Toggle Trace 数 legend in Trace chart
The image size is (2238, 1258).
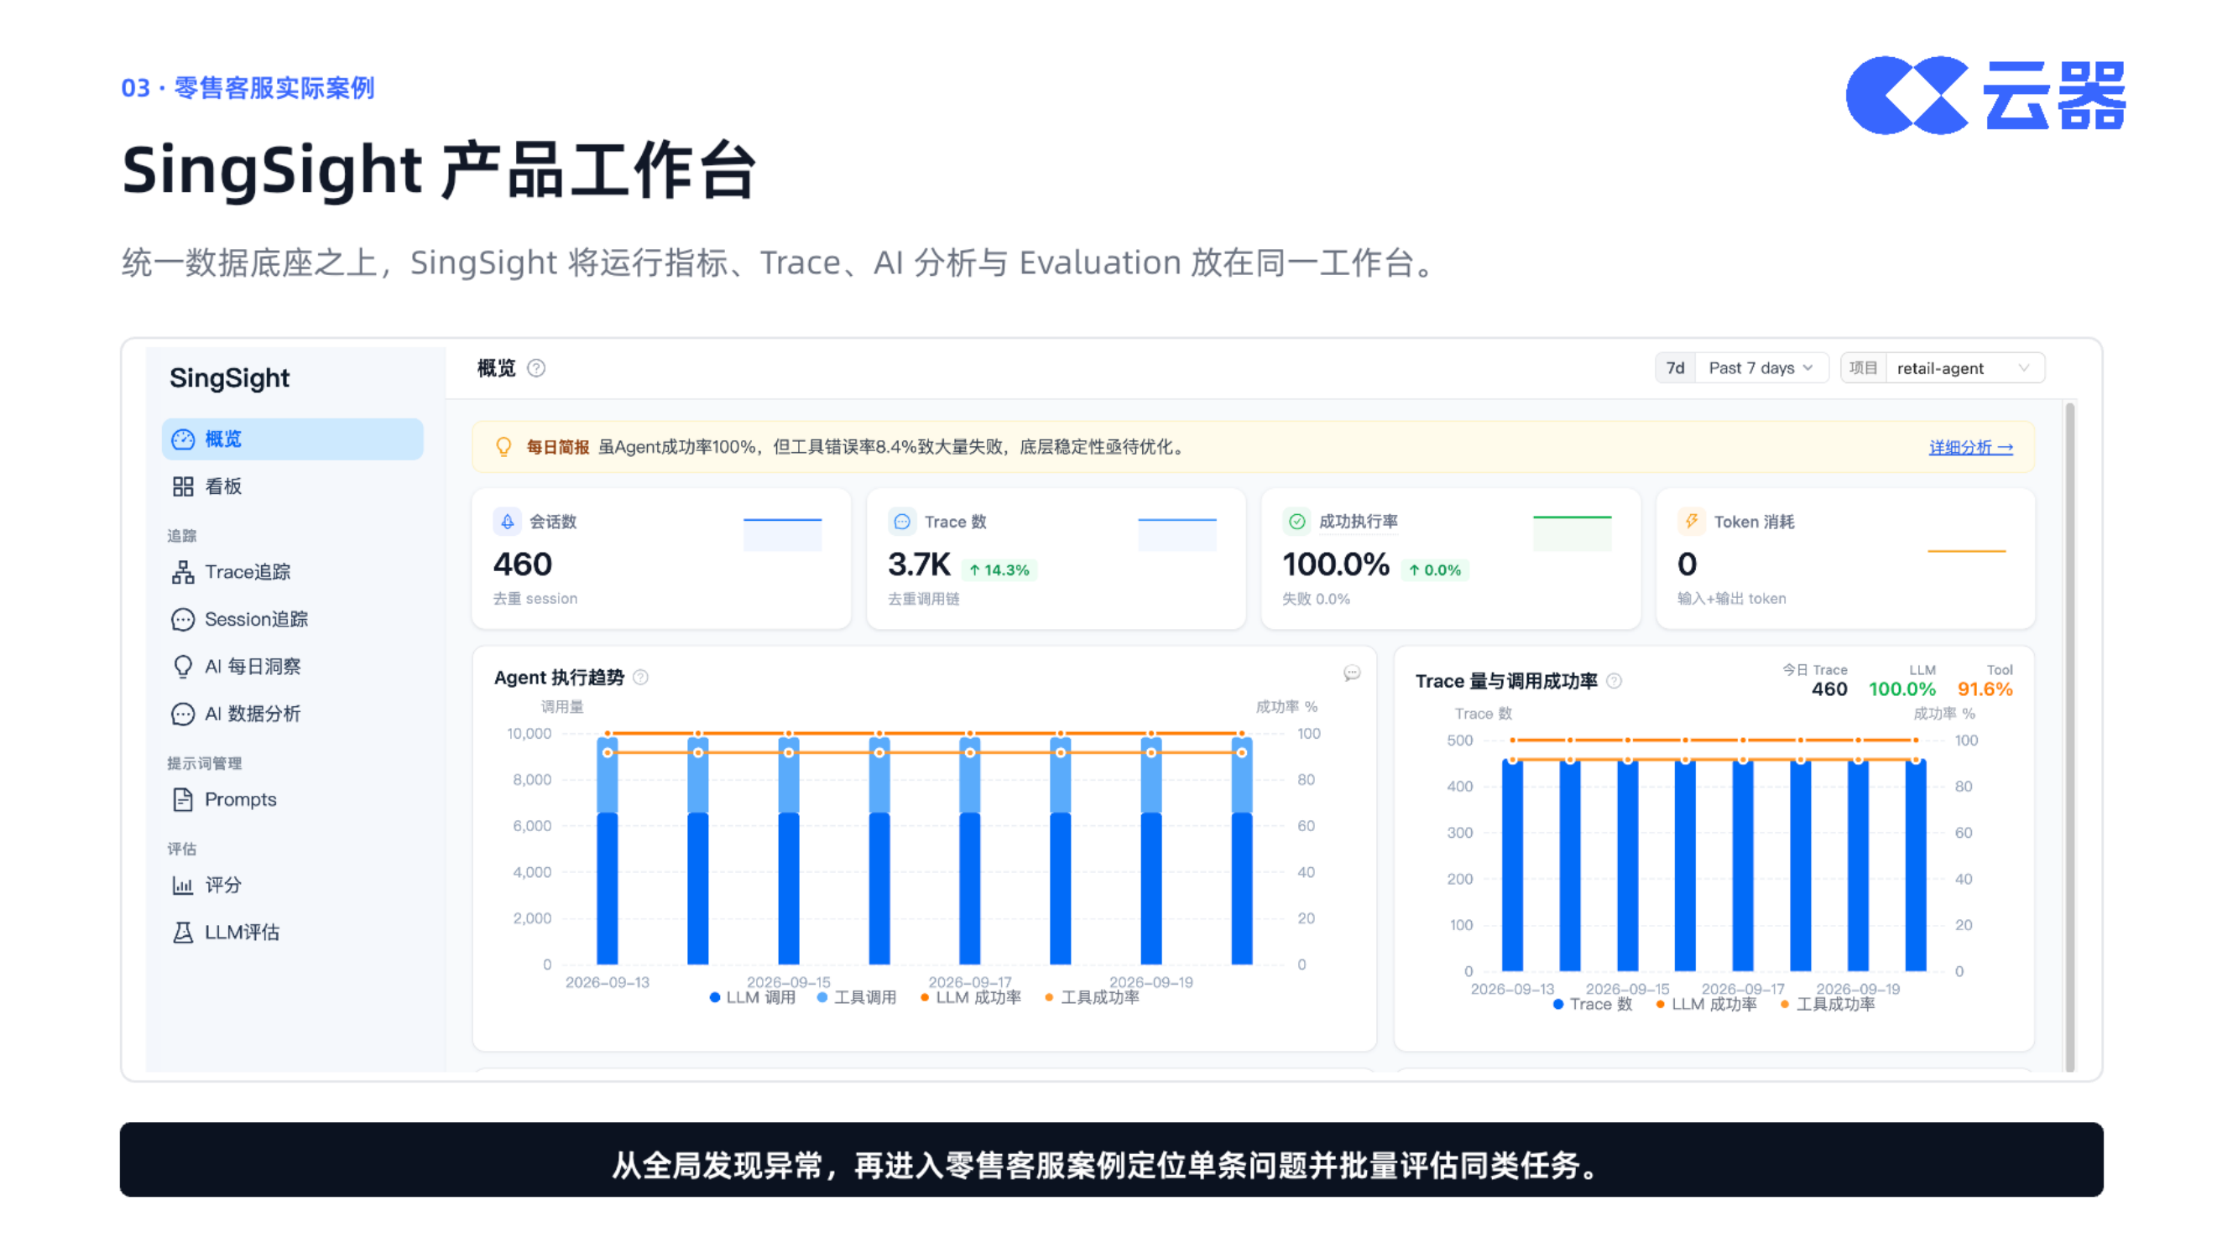pos(1593,1005)
